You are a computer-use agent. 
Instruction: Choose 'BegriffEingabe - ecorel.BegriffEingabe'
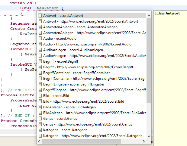(x=92, y=84)
